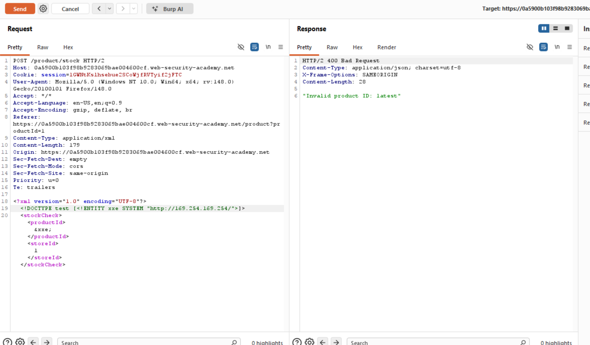The image size is (590, 345).
Task: Toggle show newline characters in Request
Action: (x=268, y=47)
